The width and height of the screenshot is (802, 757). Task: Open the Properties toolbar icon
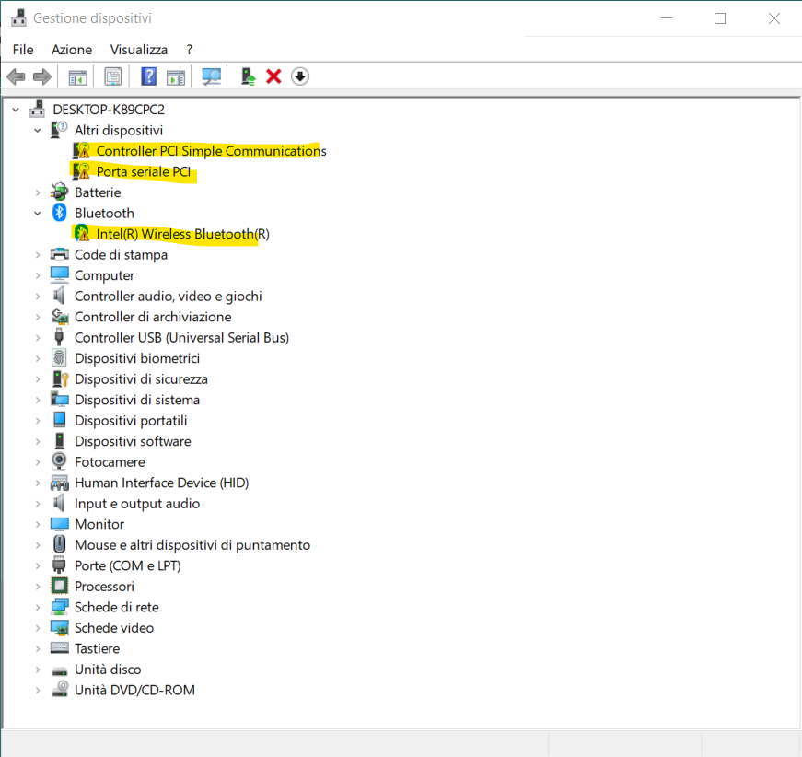click(x=113, y=76)
